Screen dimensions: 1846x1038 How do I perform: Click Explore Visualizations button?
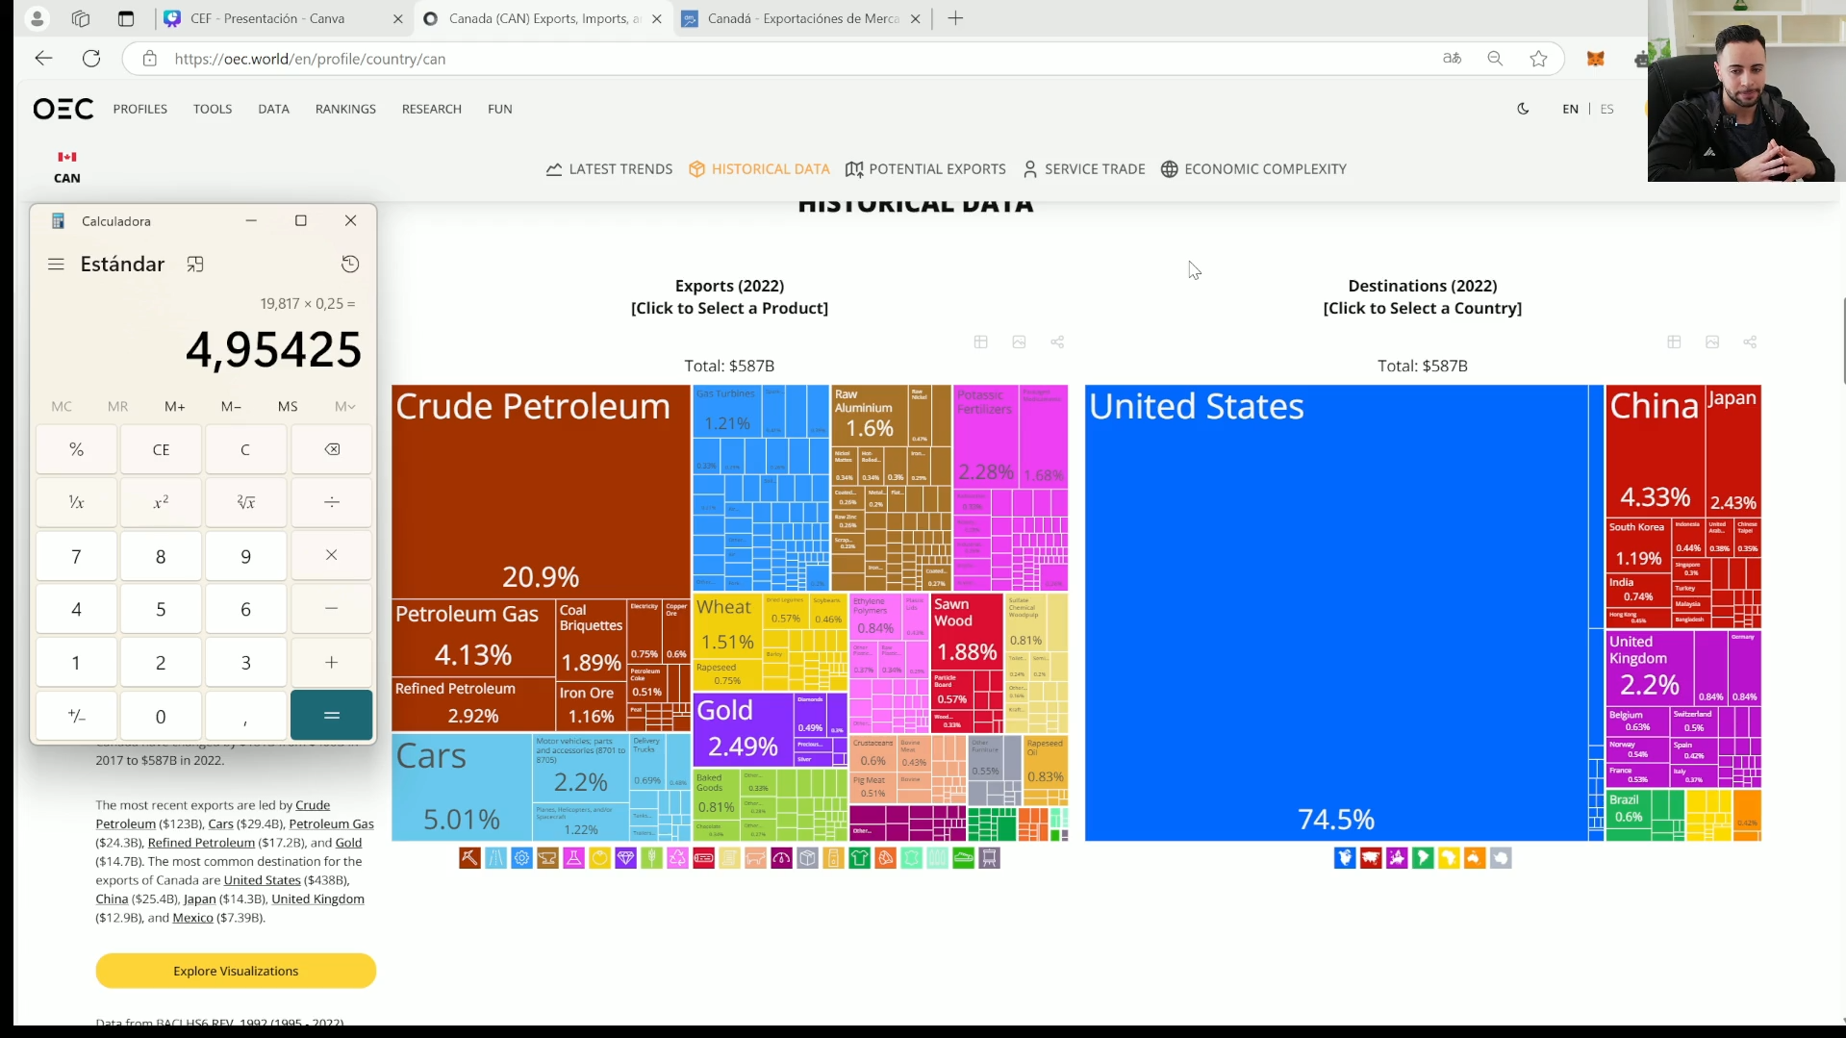pyautogui.click(x=236, y=971)
